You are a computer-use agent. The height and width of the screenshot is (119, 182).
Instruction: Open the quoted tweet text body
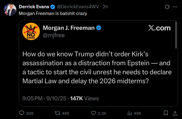pyautogui.click(x=97, y=68)
